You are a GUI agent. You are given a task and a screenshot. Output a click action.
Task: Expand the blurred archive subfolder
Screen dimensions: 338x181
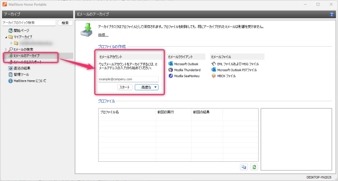pos(12,43)
